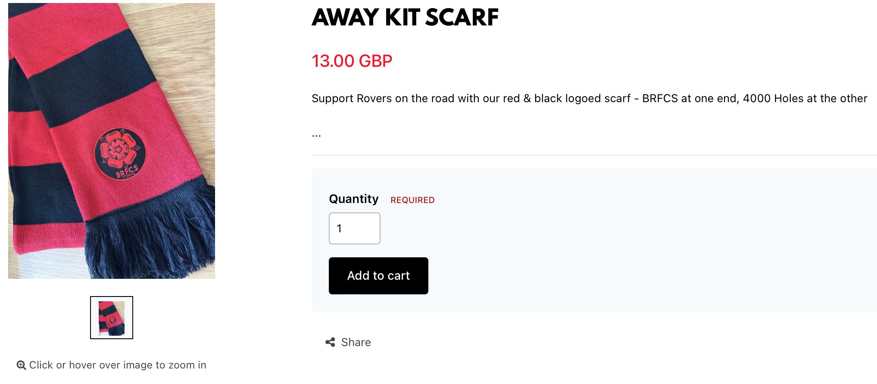The height and width of the screenshot is (384, 877).
Task: Click the Share label text
Action: pos(356,342)
